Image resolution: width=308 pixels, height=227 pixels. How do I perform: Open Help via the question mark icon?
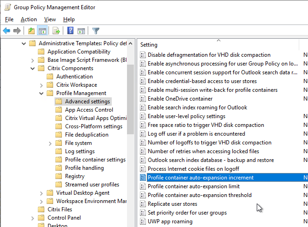pyautogui.click(x=70, y=30)
